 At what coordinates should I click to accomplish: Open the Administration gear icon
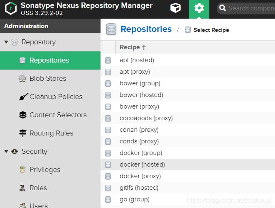pyautogui.click(x=199, y=8)
